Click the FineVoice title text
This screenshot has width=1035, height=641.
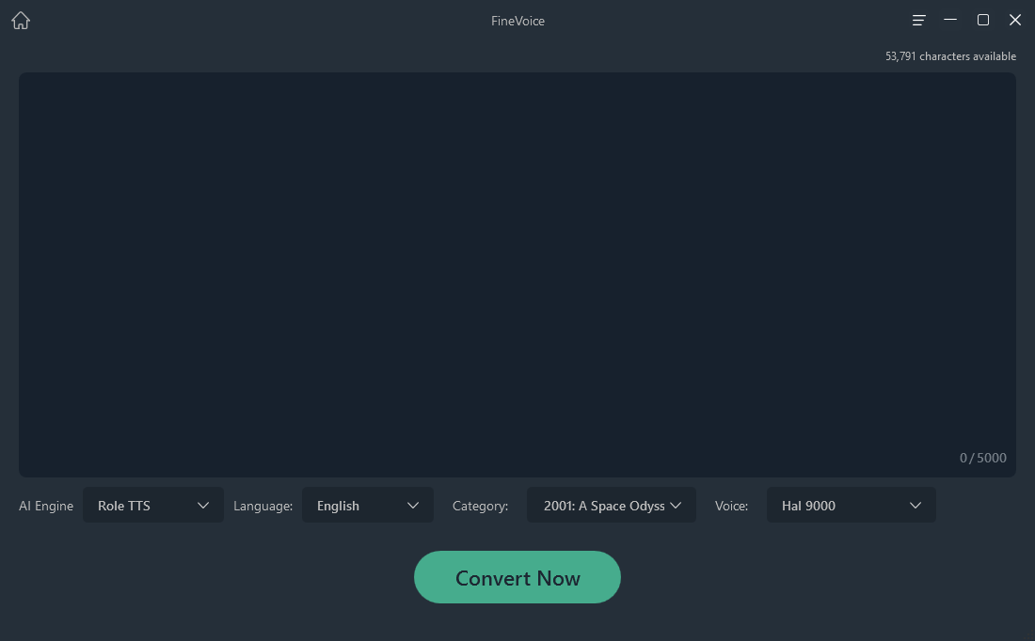click(517, 20)
